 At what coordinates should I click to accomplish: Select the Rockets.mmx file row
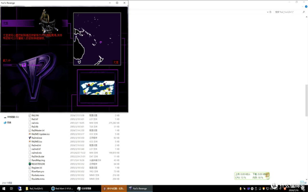[74, 175]
